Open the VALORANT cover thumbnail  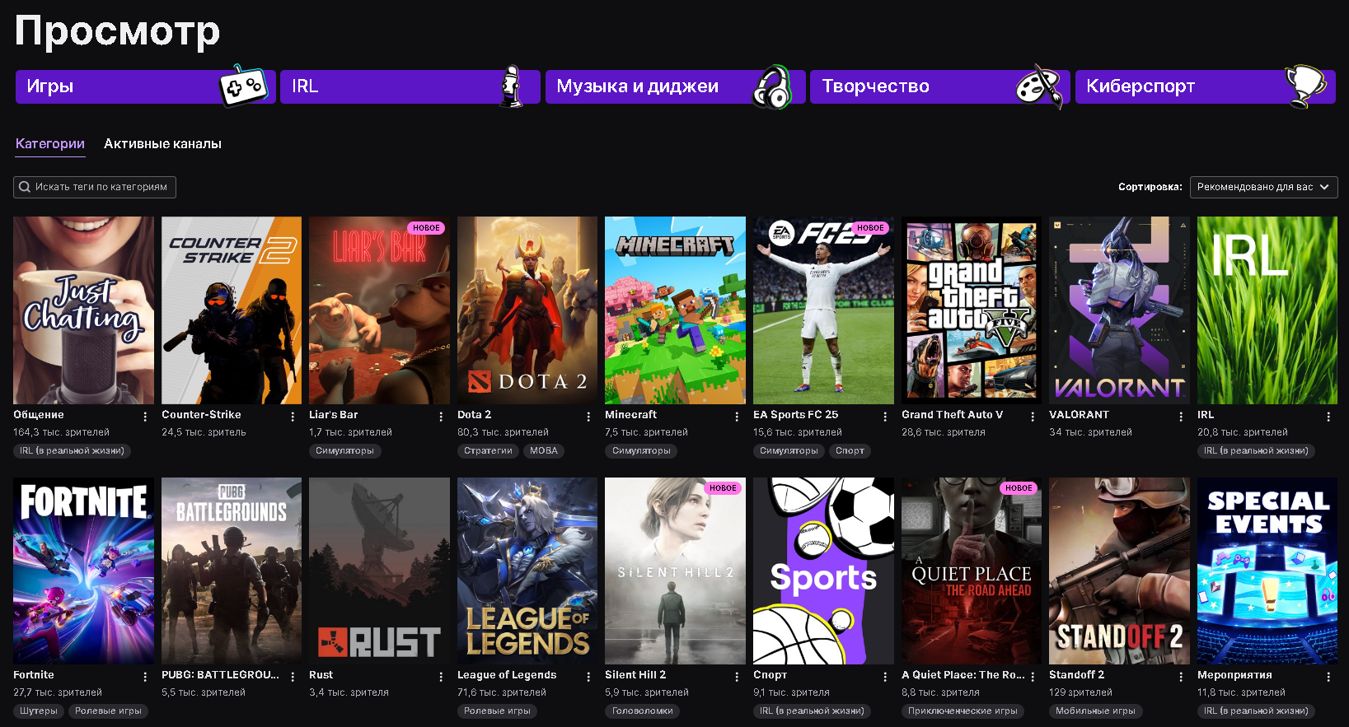click(x=1119, y=310)
